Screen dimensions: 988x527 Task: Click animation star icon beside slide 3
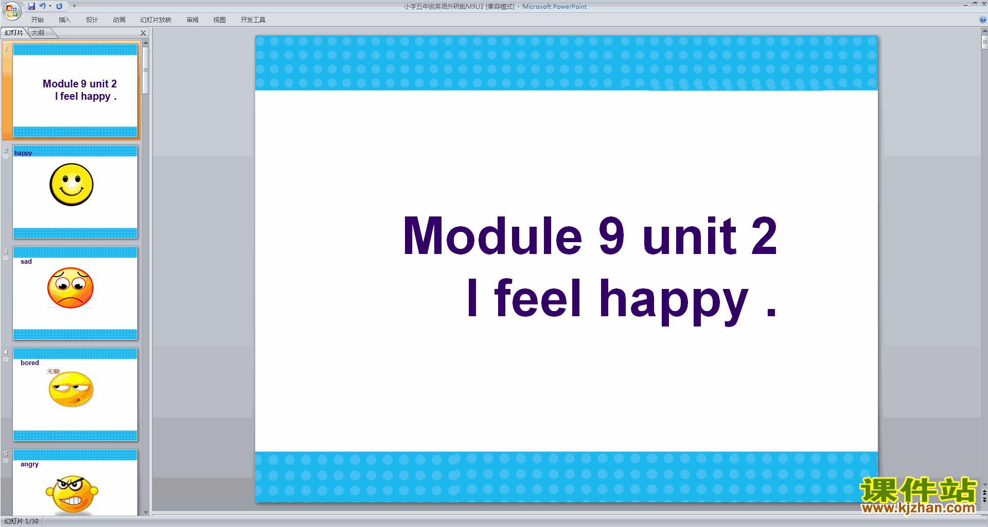click(x=6, y=258)
